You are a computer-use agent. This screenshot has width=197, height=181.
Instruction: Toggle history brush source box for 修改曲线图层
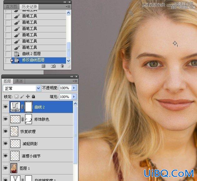coord(8,60)
